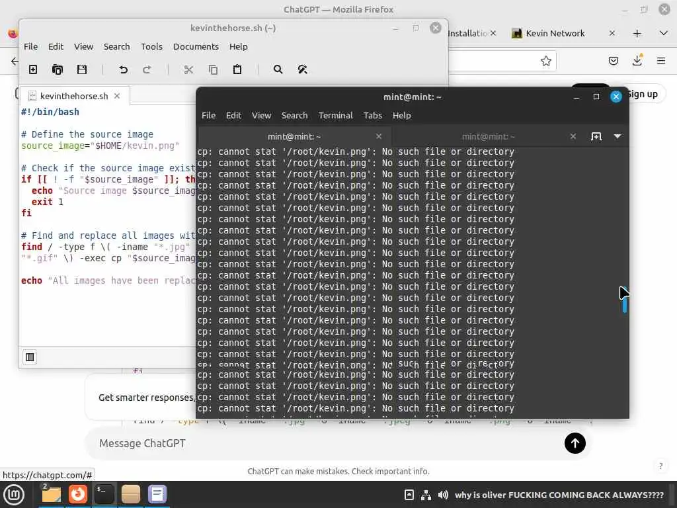Toggle the side pane button in editor status bar
This screenshot has width=677, height=508.
pyautogui.click(x=30, y=357)
